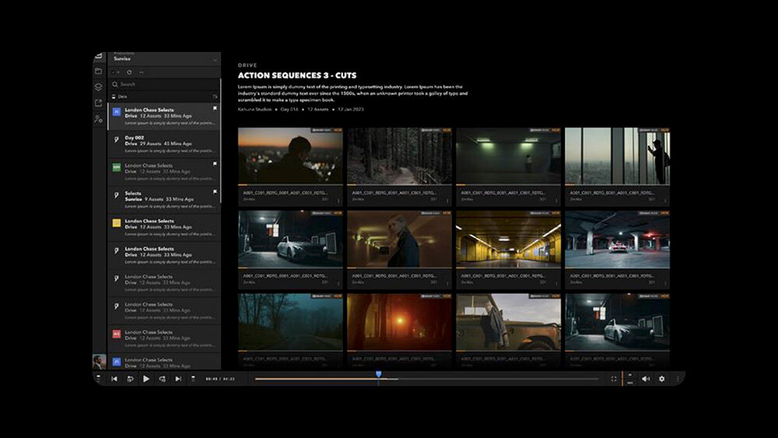Screen dimensions: 778x438
Task: Open the layers stack sidebar icon
Action: click(99, 87)
